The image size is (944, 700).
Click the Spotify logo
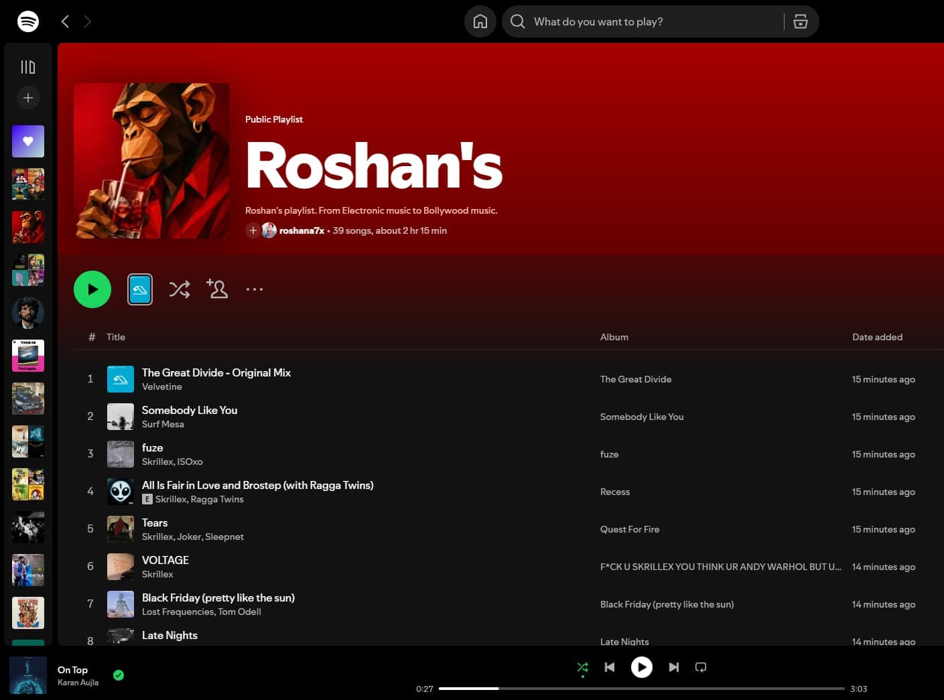28,21
